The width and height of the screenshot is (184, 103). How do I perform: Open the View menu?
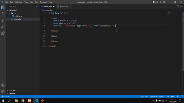point(26,2)
